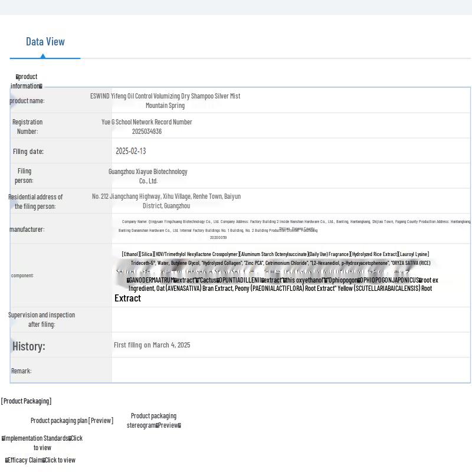
Task: Click the manufacturer row label
Action: coord(27,230)
